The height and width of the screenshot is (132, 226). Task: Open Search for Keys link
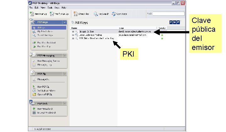point(45,35)
